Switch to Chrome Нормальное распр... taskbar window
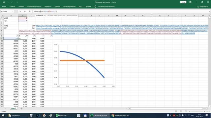 120,115
